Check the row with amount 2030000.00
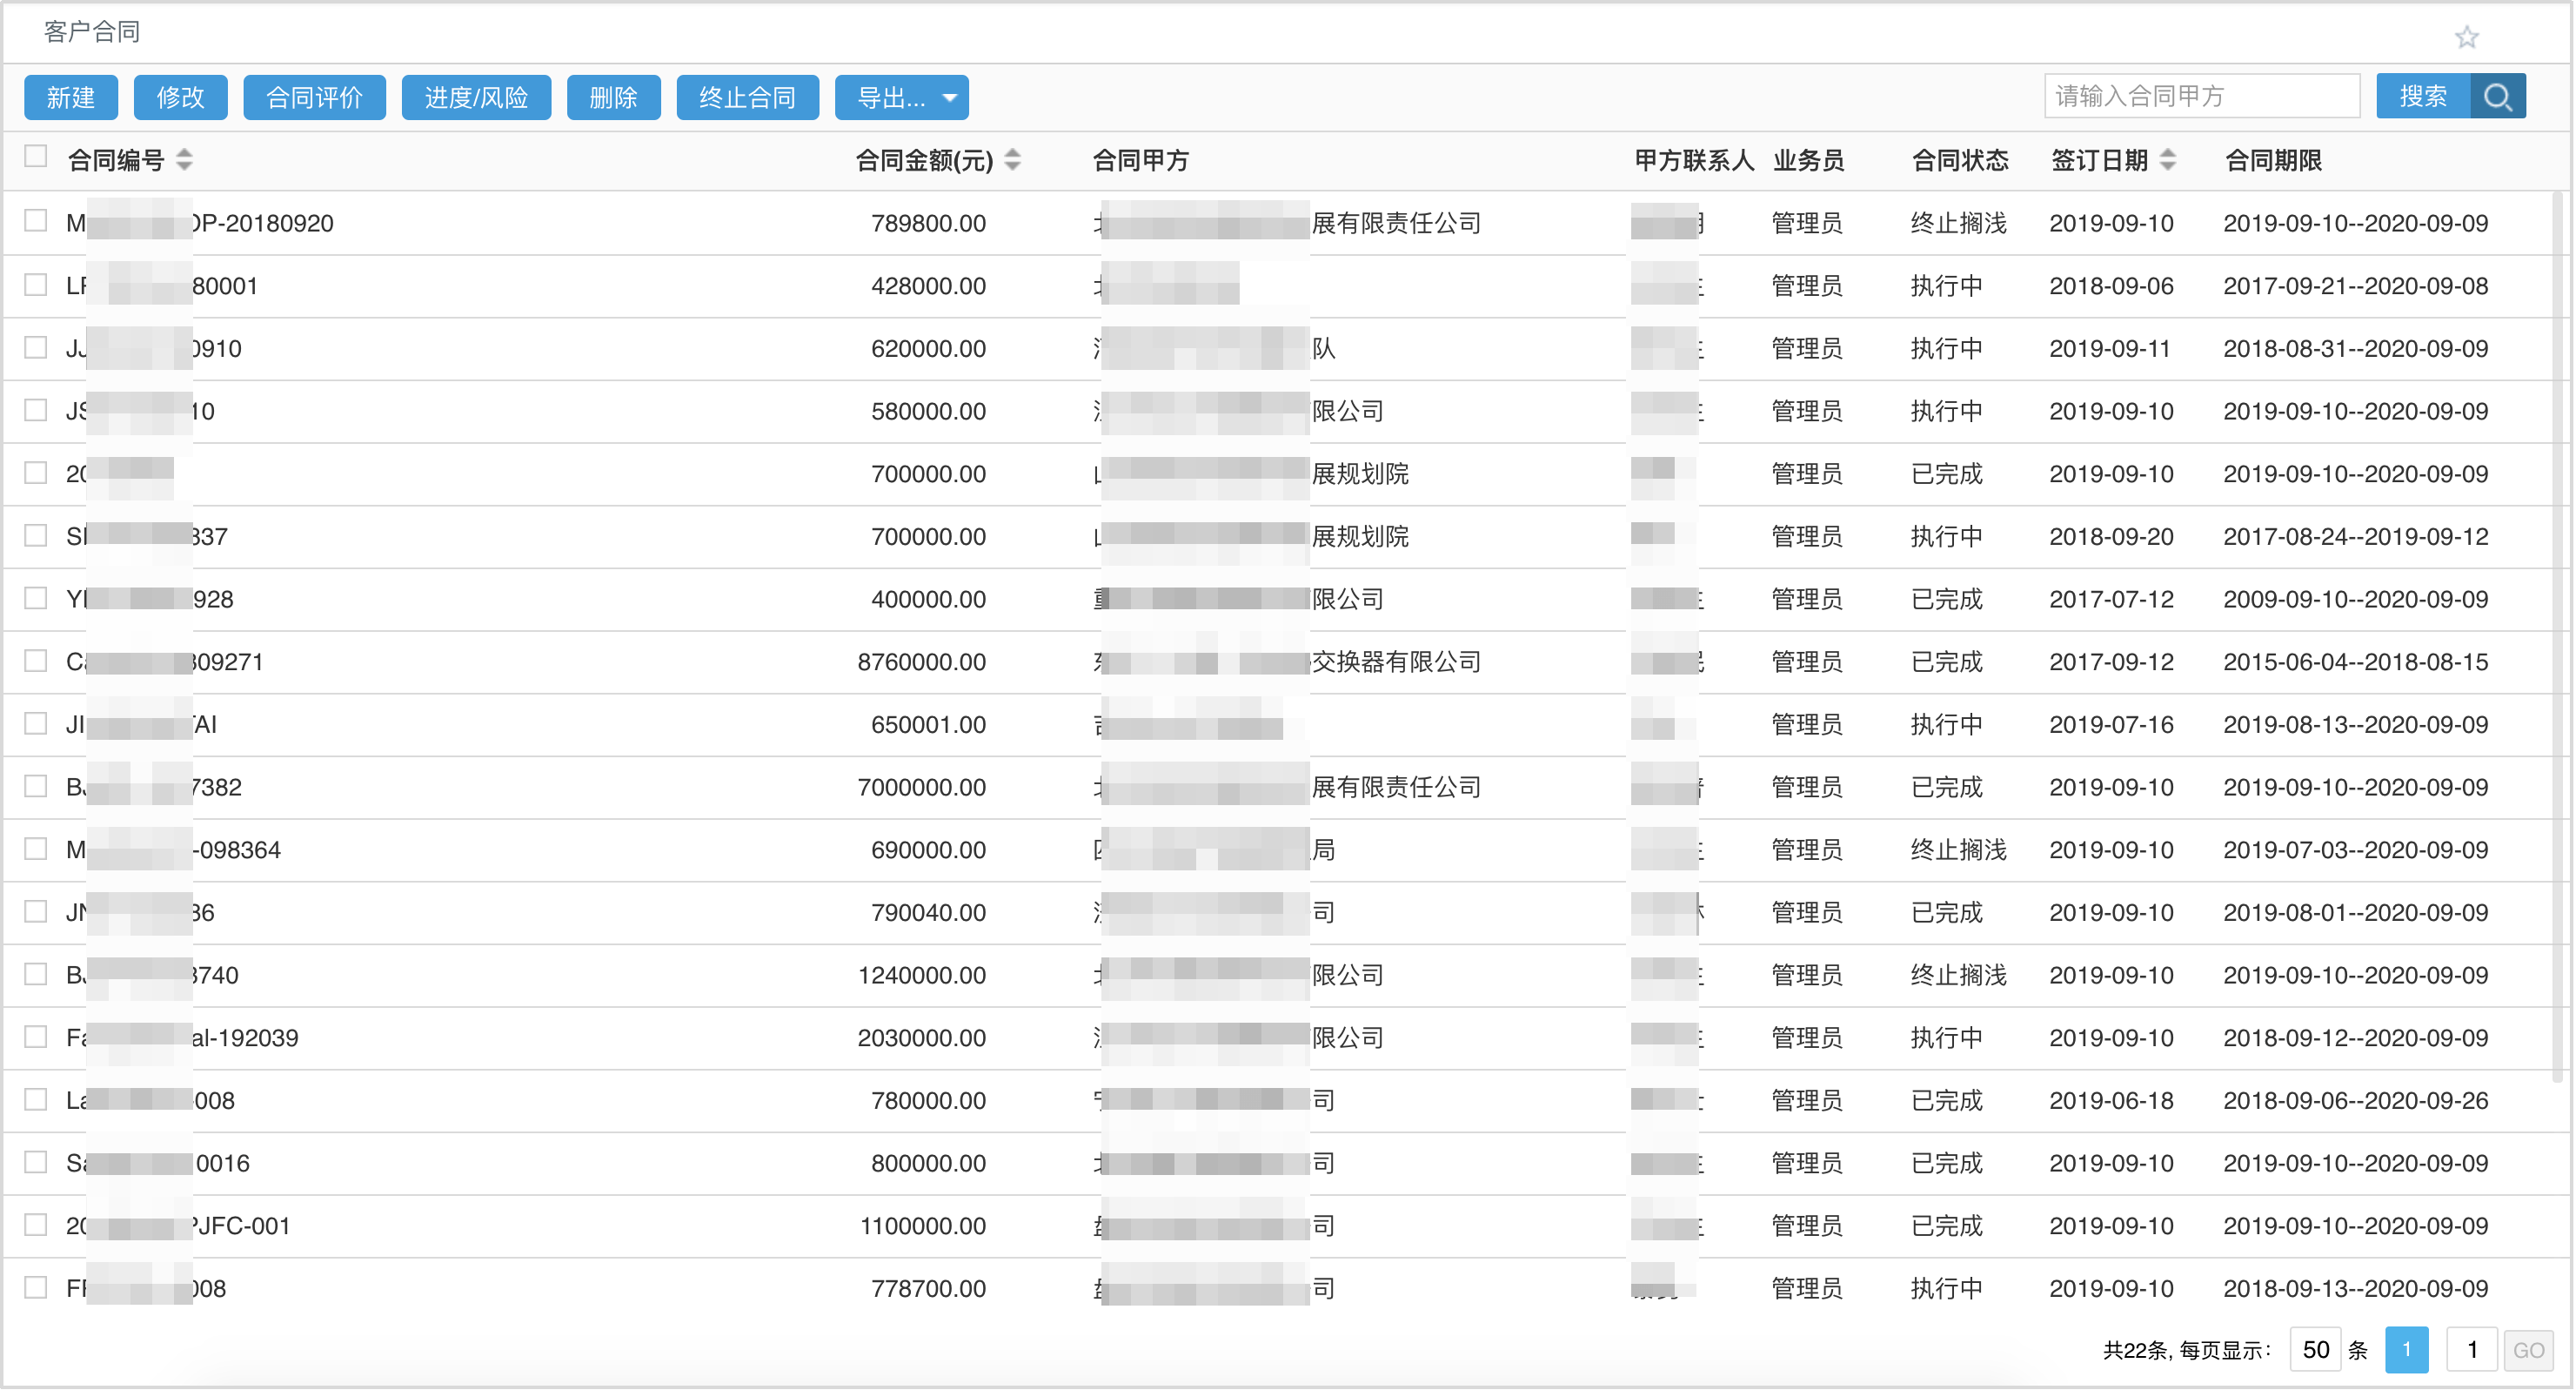The width and height of the screenshot is (2576, 1390). [36, 1037]
